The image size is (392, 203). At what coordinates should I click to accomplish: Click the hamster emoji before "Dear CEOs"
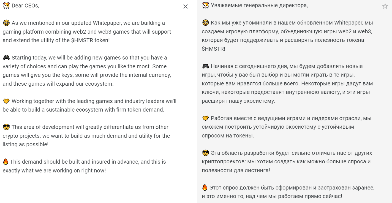(6, 6)
